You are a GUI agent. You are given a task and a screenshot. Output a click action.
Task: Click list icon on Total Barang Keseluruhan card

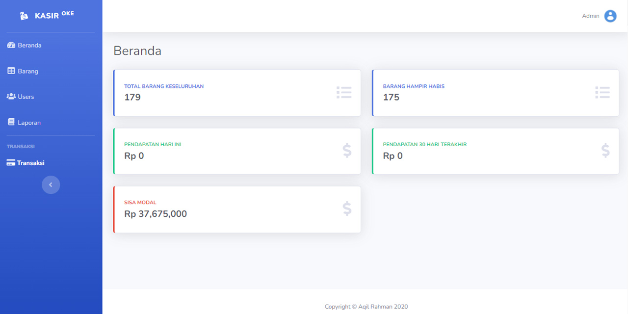click(344, 93)
